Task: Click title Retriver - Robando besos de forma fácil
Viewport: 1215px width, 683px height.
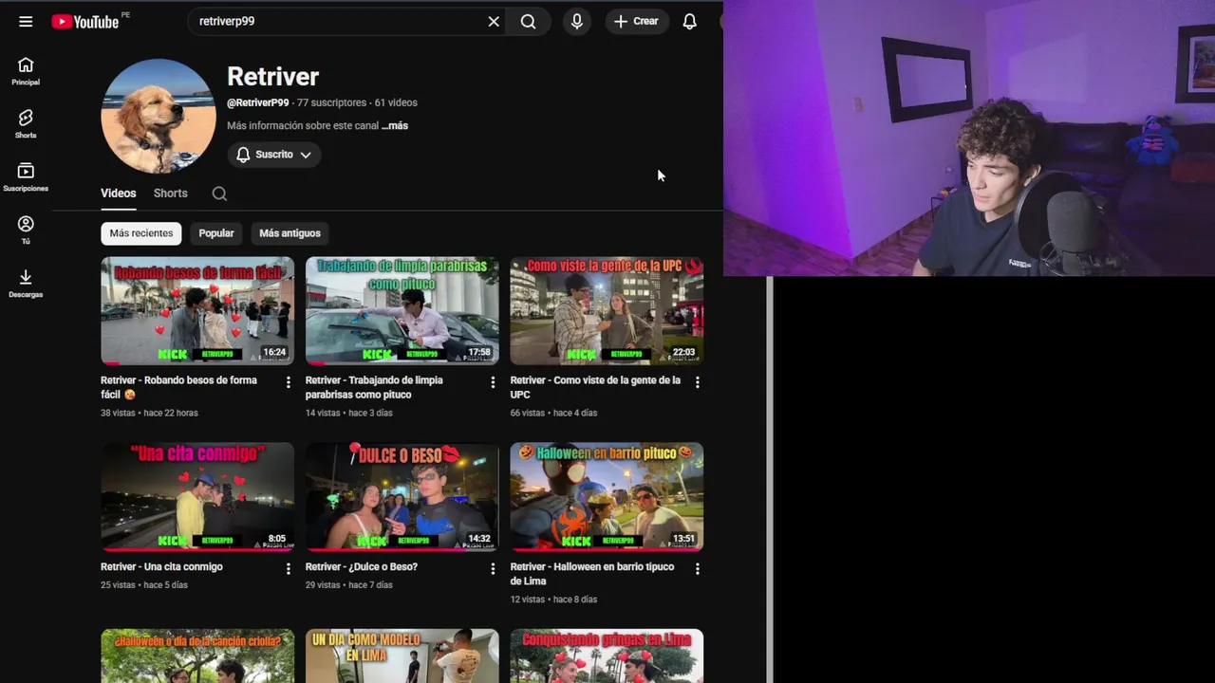Action: pos(179,387)
